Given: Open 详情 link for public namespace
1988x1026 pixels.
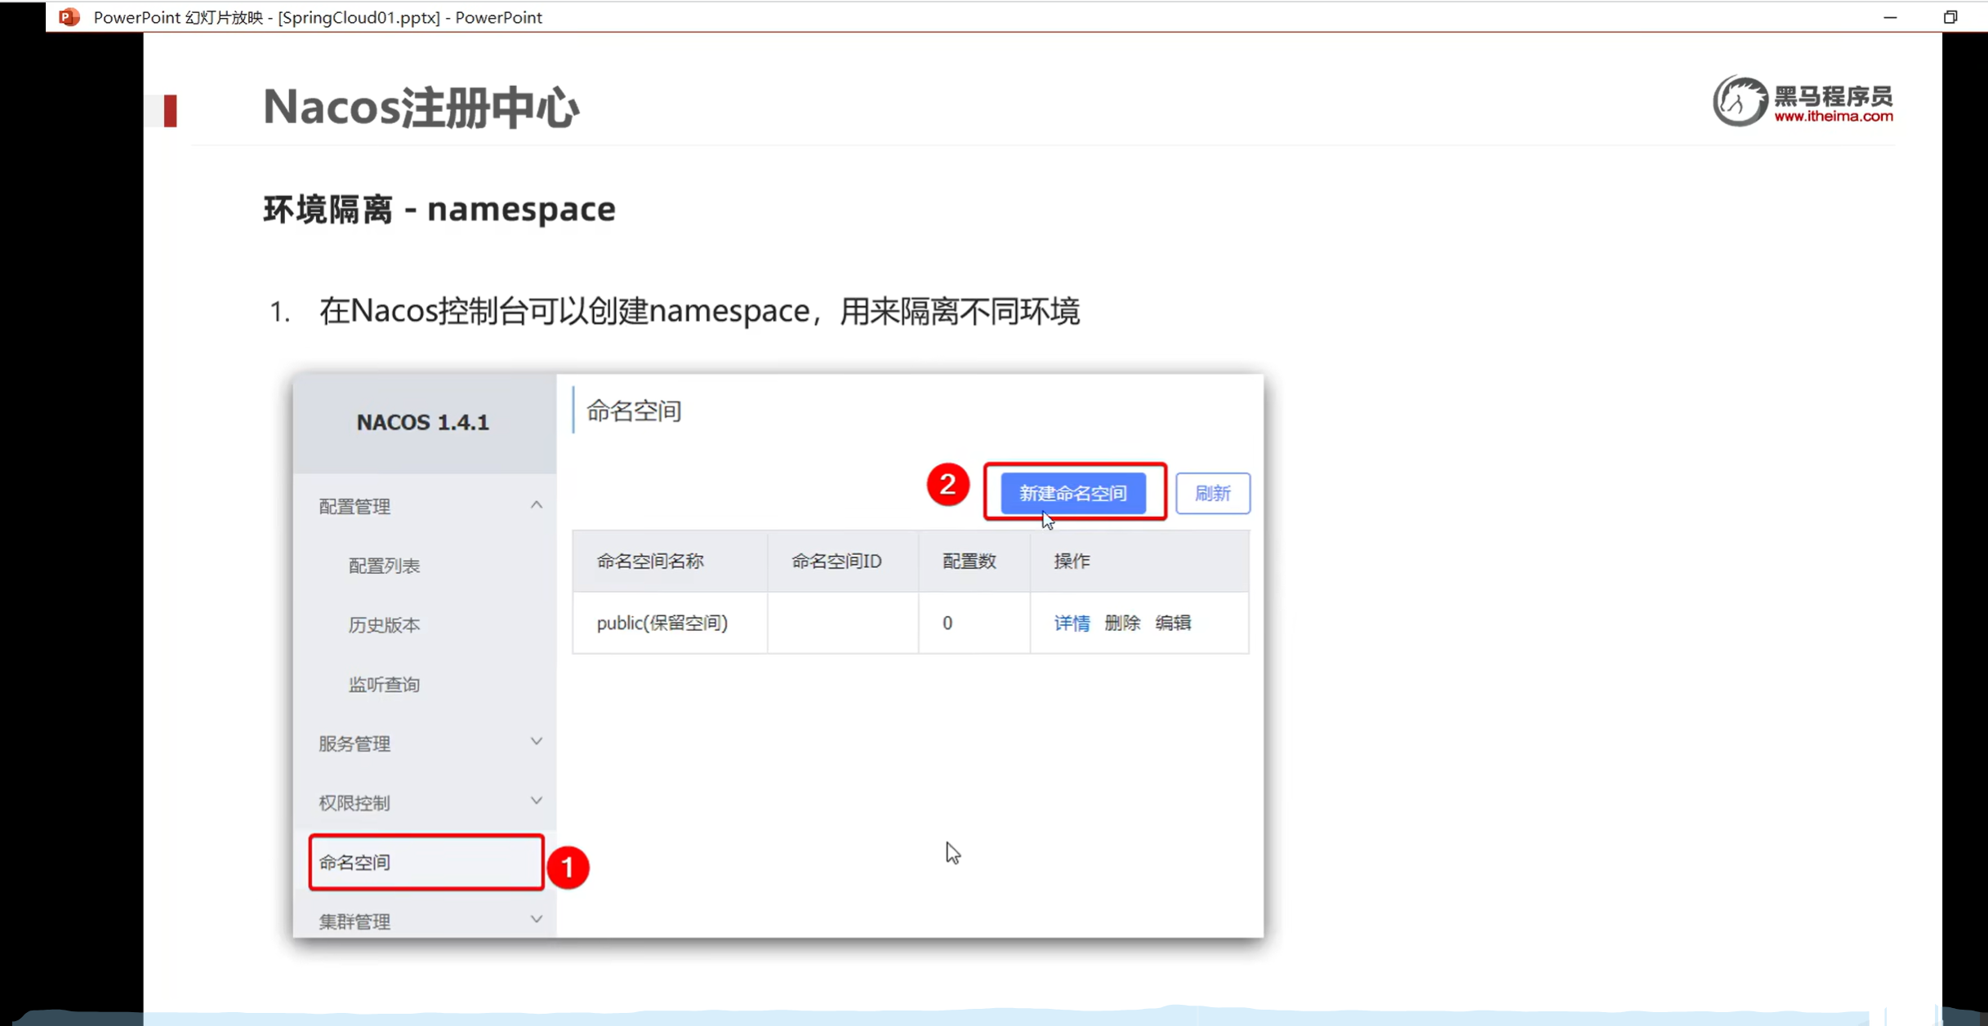Looking at the screenshot, I should coord(1072,623).
